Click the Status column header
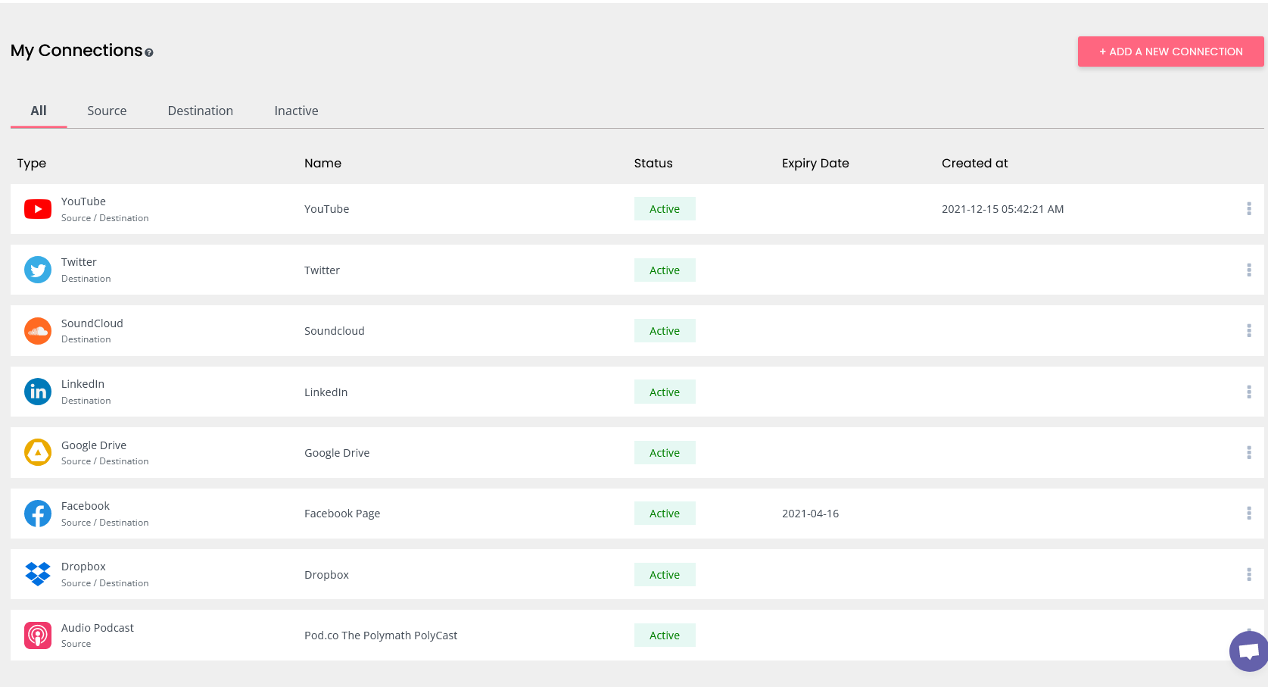Screen dimensions: 1268x687 coord(653,163)
